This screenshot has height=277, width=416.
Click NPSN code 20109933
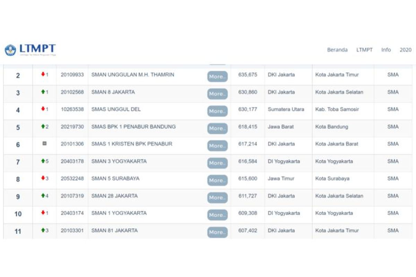[x=72, y=74]
